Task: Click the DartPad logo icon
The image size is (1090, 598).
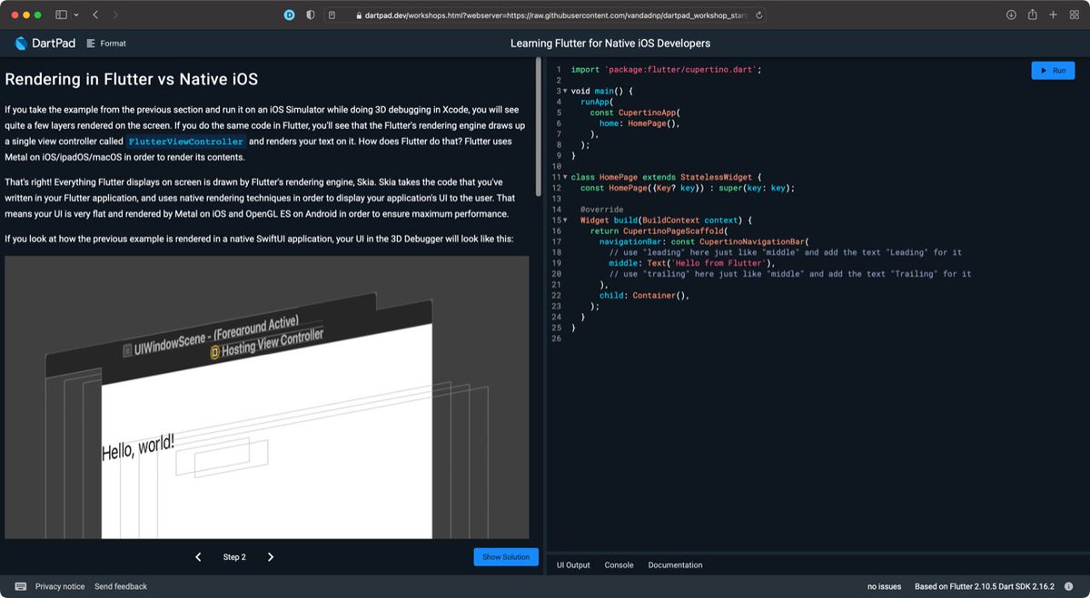Action: pos(21,43)
